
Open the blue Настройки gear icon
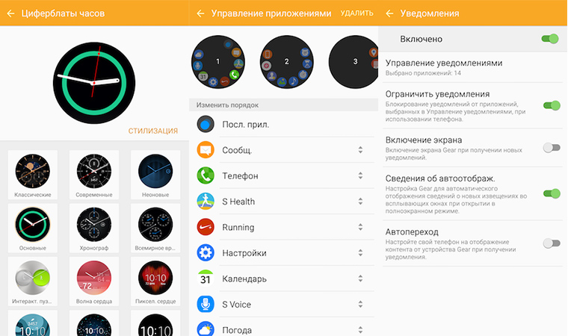tap(206, 252)
